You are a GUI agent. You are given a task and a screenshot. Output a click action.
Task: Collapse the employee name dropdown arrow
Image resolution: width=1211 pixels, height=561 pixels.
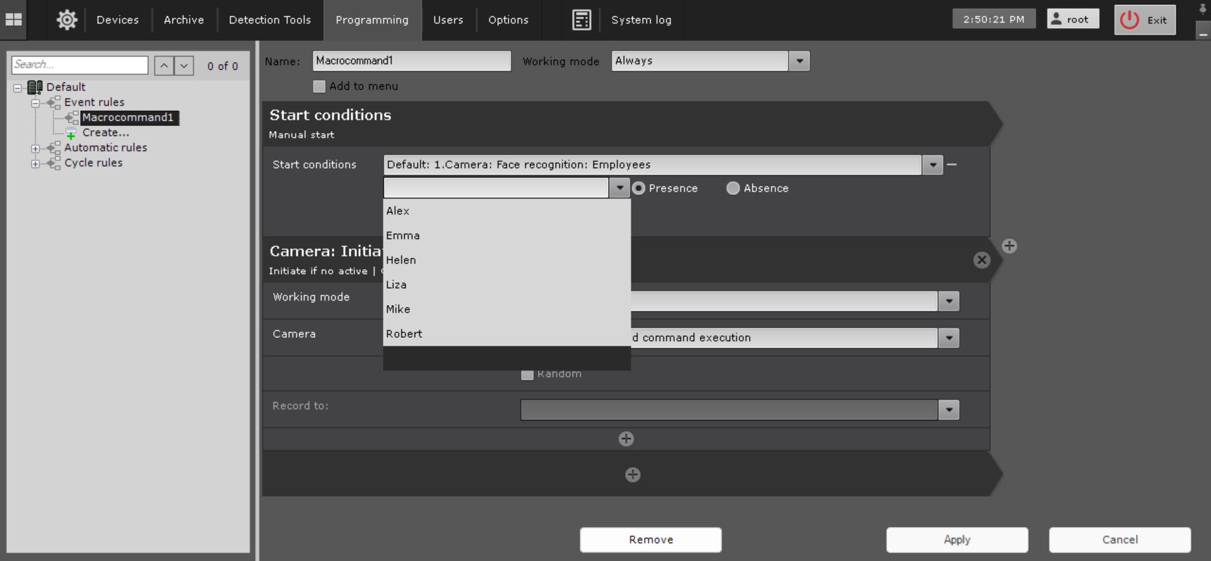619,188
